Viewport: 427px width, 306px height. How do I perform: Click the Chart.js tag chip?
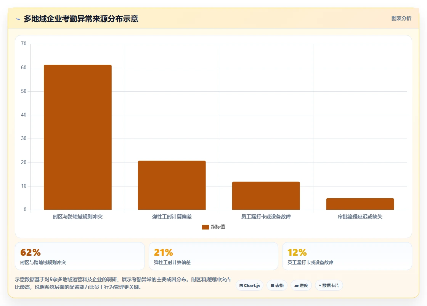(249, 285)
